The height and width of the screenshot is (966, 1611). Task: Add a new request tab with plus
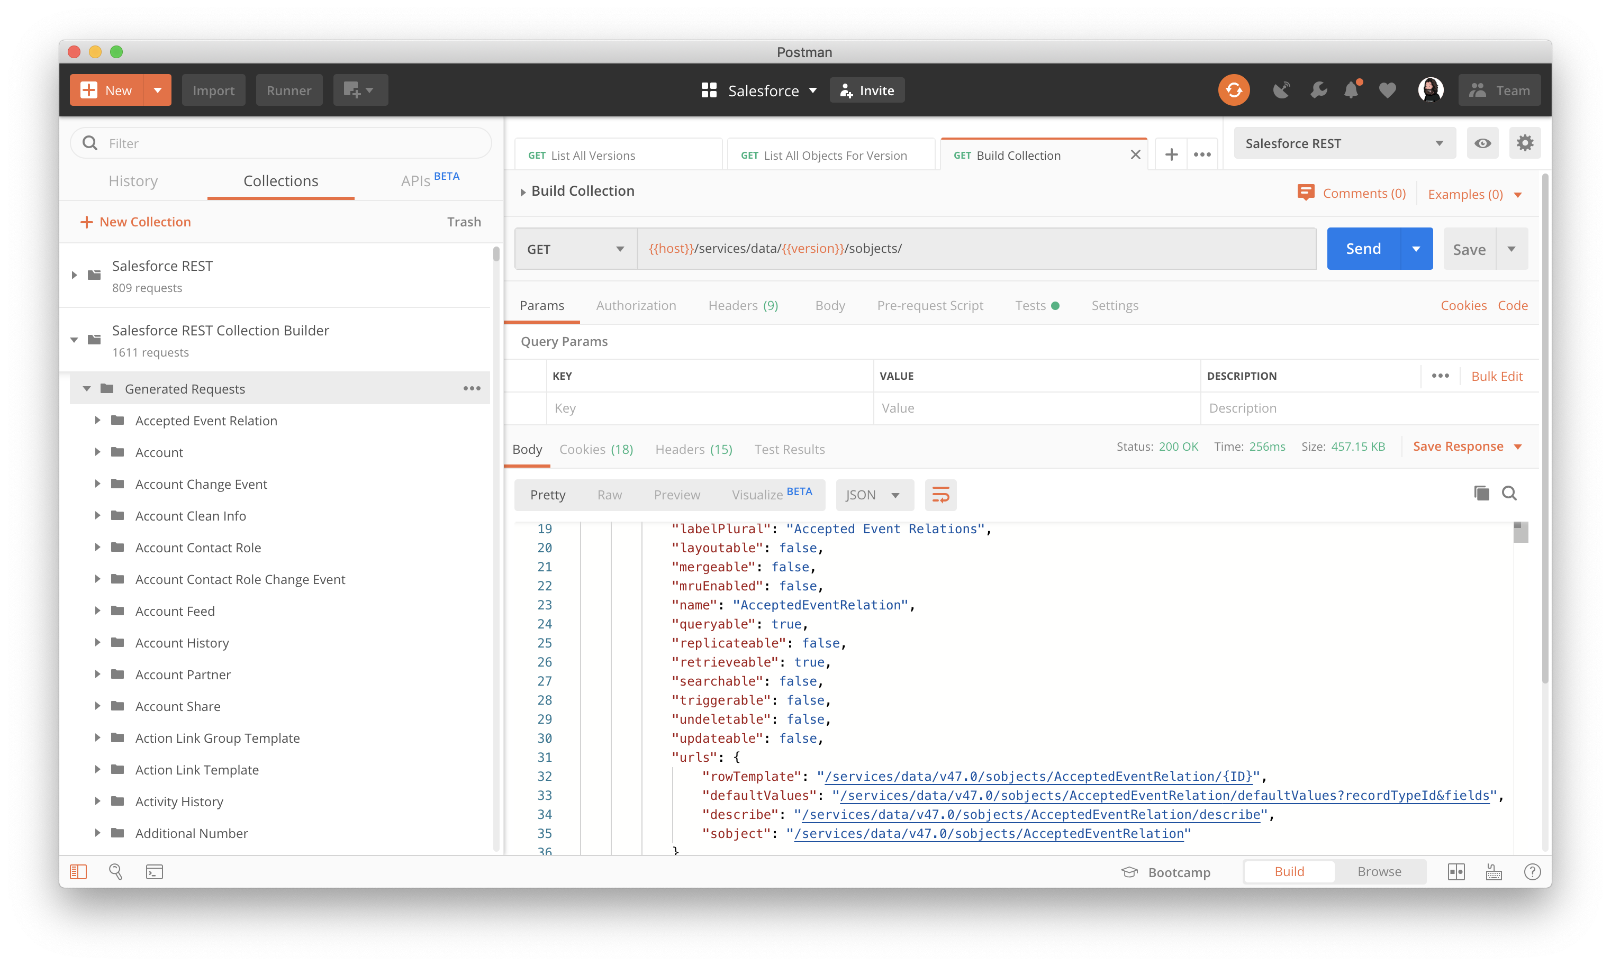click(x=1171, y=155)
